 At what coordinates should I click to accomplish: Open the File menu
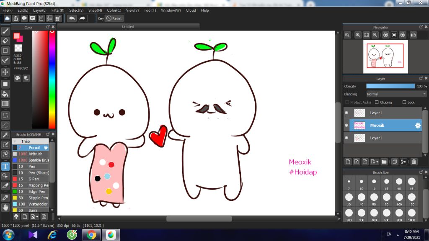8,10
